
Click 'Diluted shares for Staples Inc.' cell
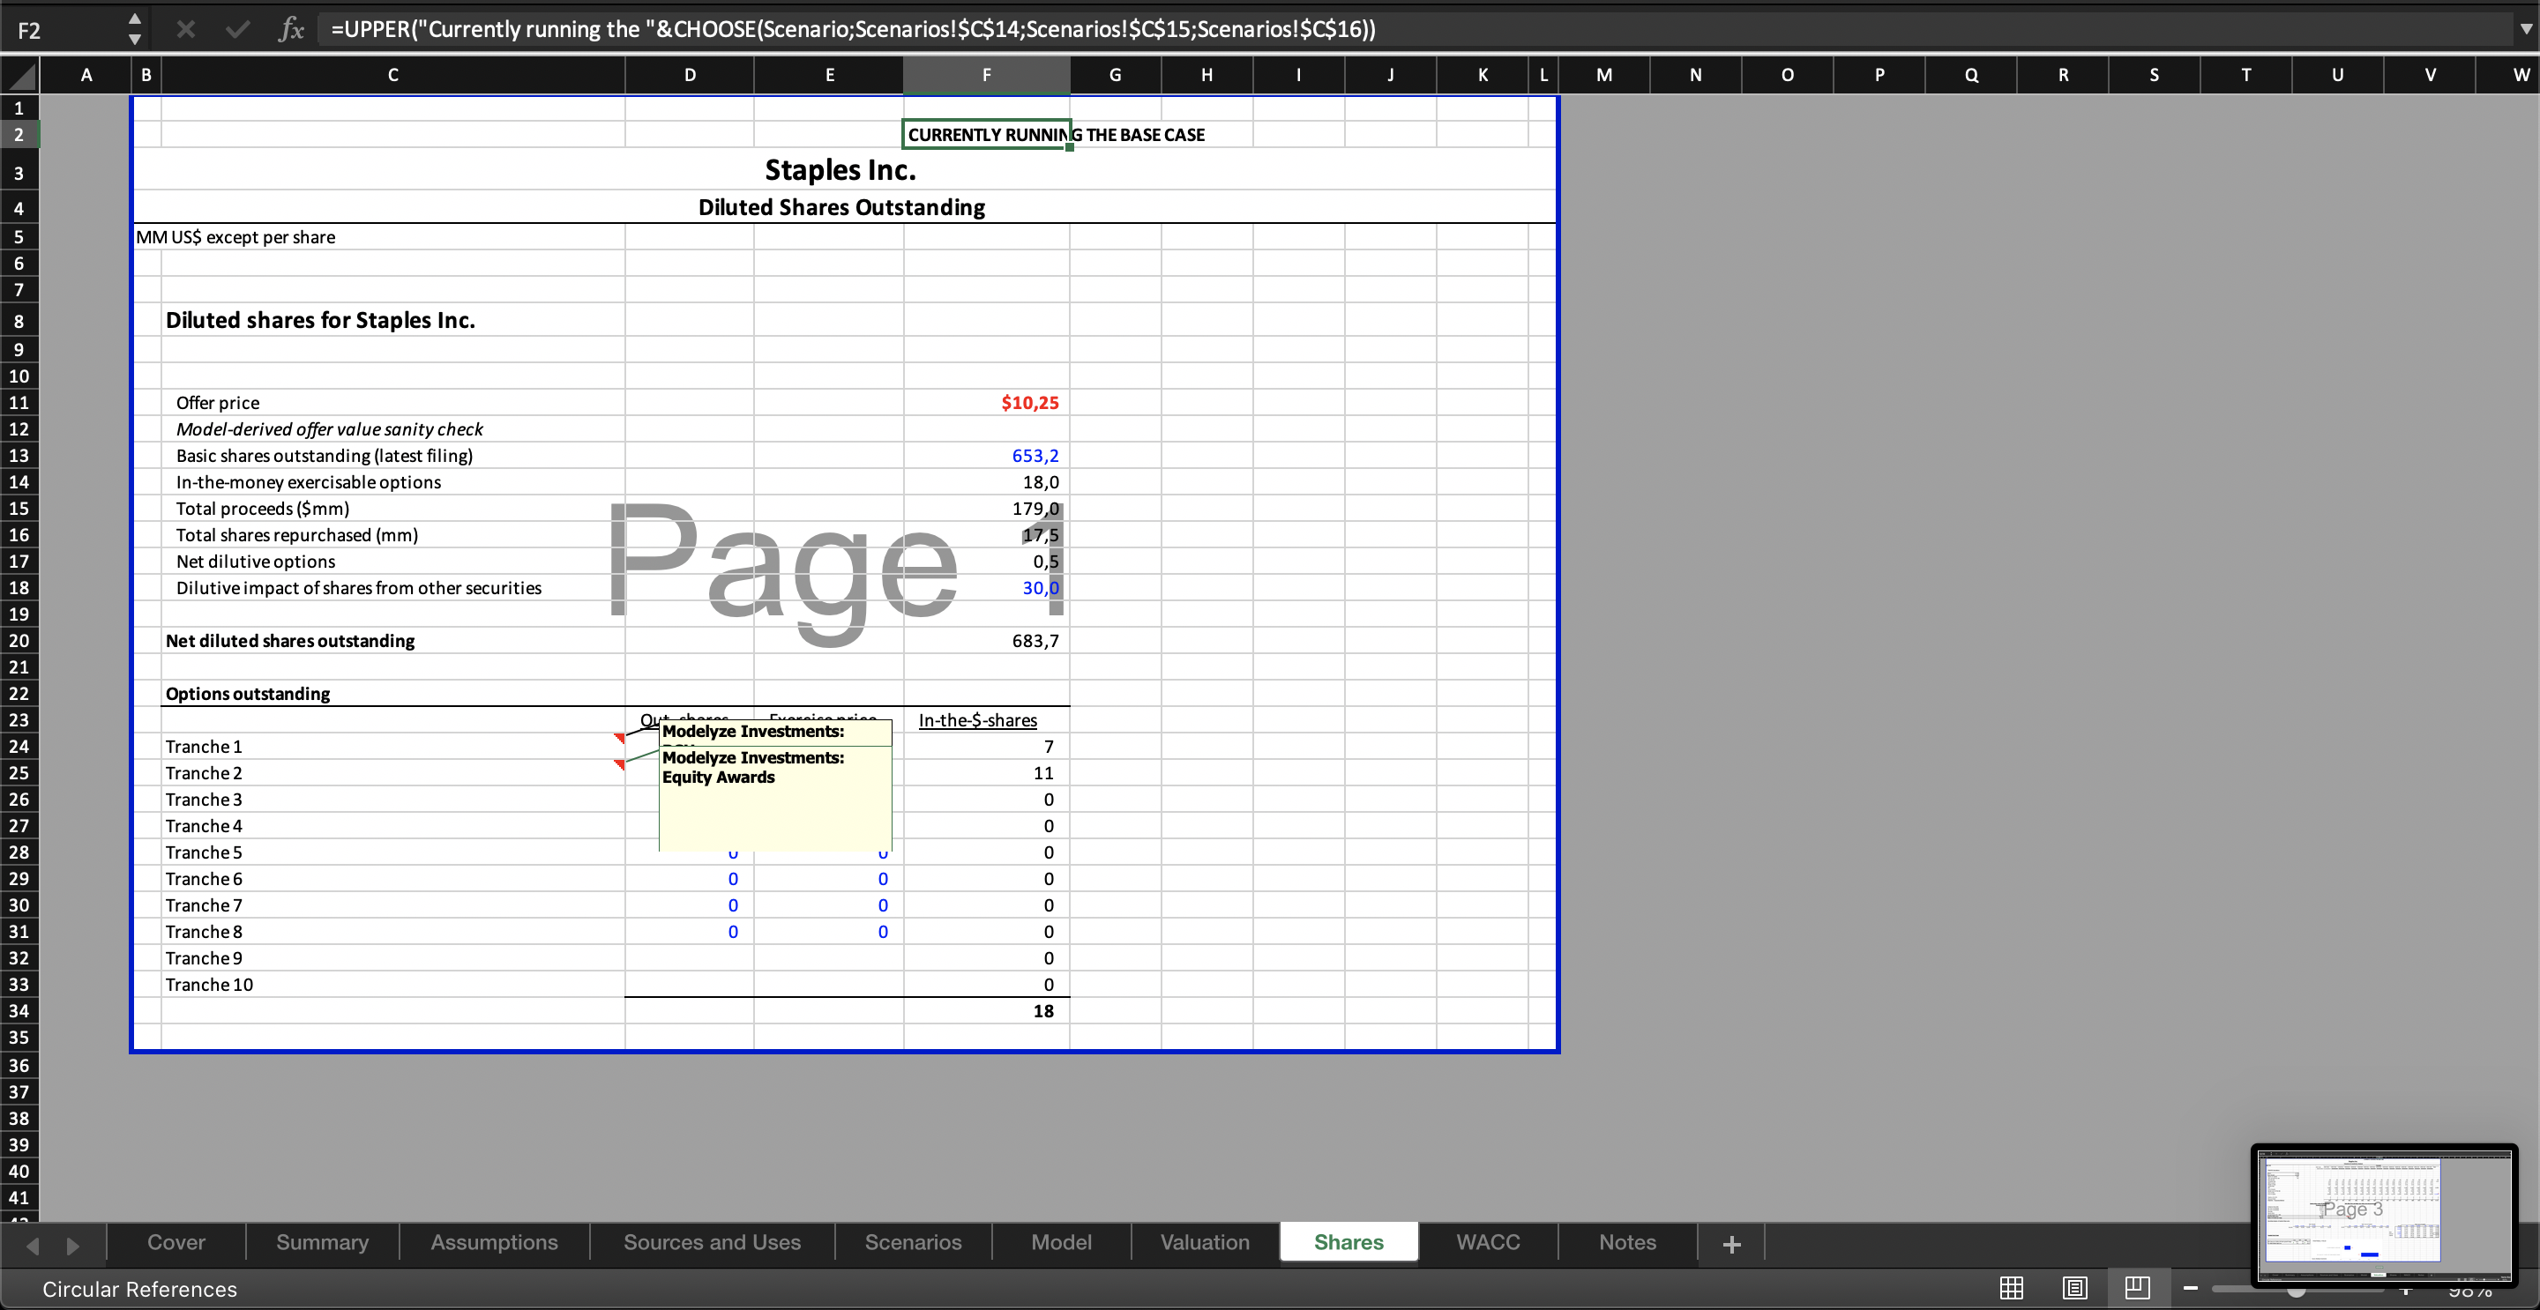tap(319, 320)
